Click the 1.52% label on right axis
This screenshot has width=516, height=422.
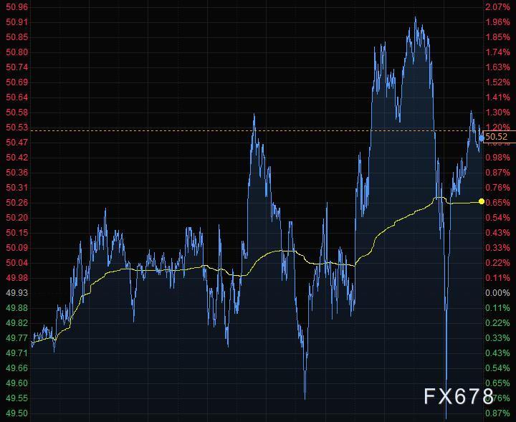click(497, 82)
